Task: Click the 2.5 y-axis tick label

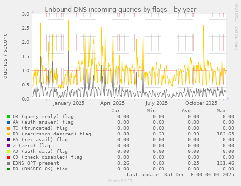Action: (x=26, y=28)
